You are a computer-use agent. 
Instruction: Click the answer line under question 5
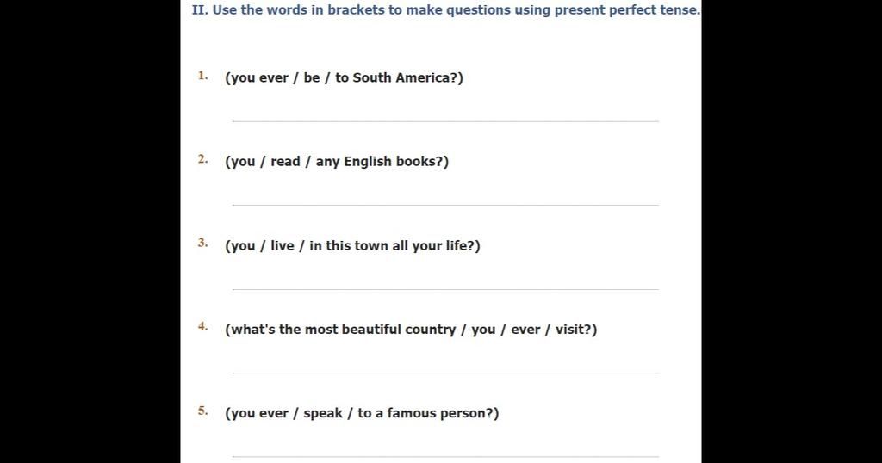click(x=445, y=456)
